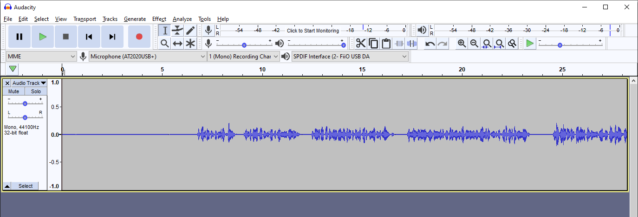Start playback with the green Play button
The image size is (638, 217).
[43, 37]
